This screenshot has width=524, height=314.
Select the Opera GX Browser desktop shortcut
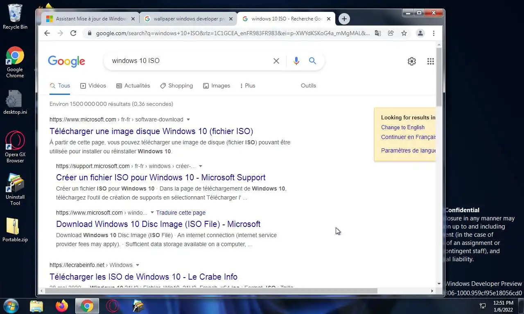[15, 147]
